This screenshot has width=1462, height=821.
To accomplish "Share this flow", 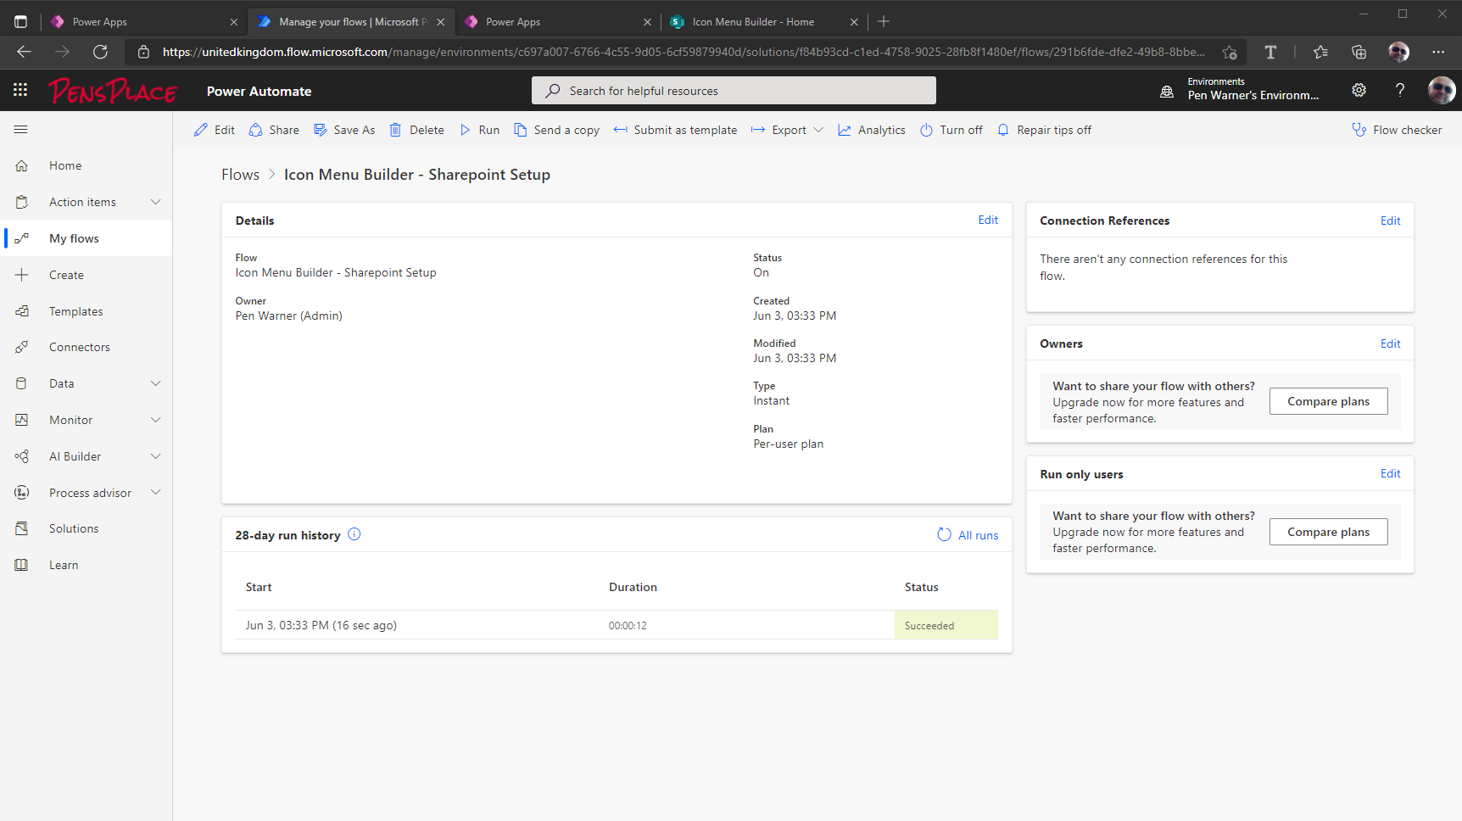I will click(x=274, y=130).
